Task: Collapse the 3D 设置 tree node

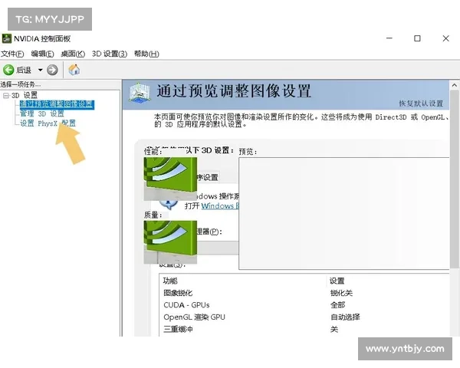Action: coord(6,95)
